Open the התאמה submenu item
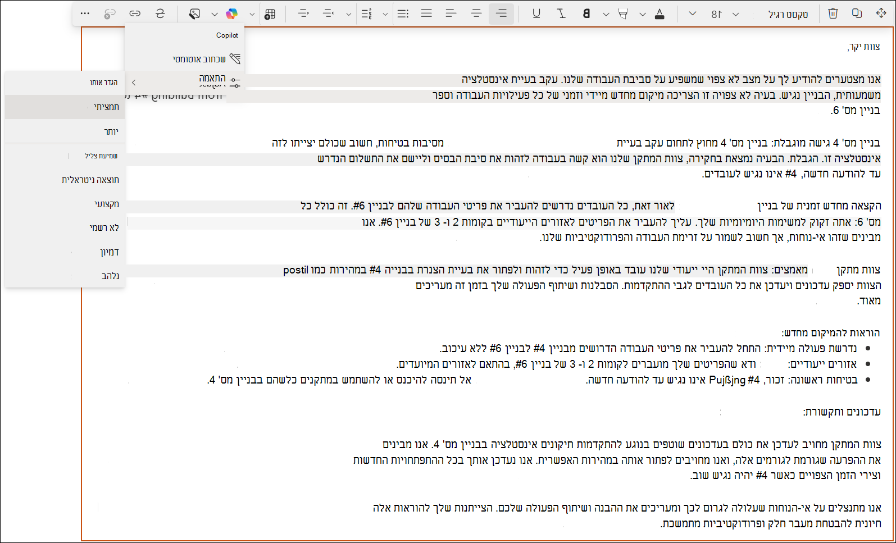The width and height of the screenshot is (896, 543). click(185, 82)
